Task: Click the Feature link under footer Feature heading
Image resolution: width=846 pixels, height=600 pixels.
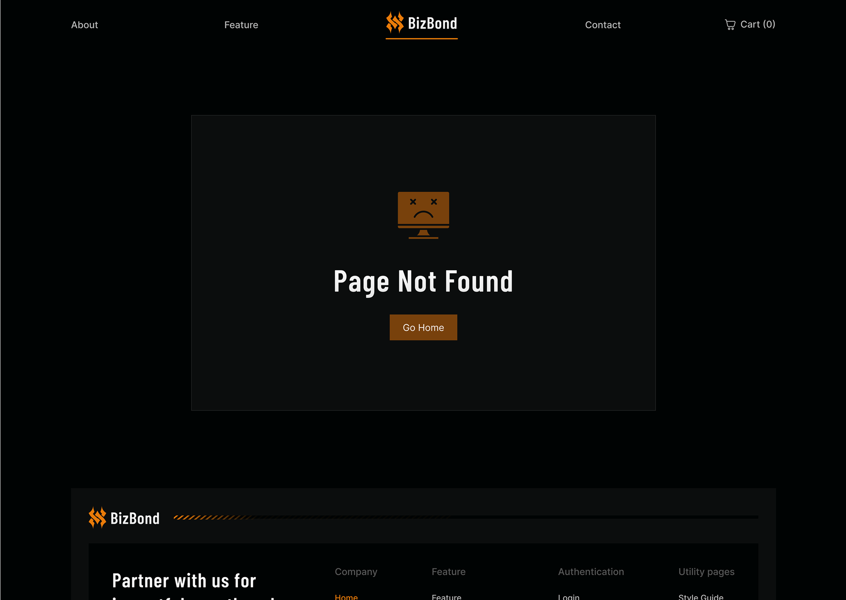Action: (446, 597)
